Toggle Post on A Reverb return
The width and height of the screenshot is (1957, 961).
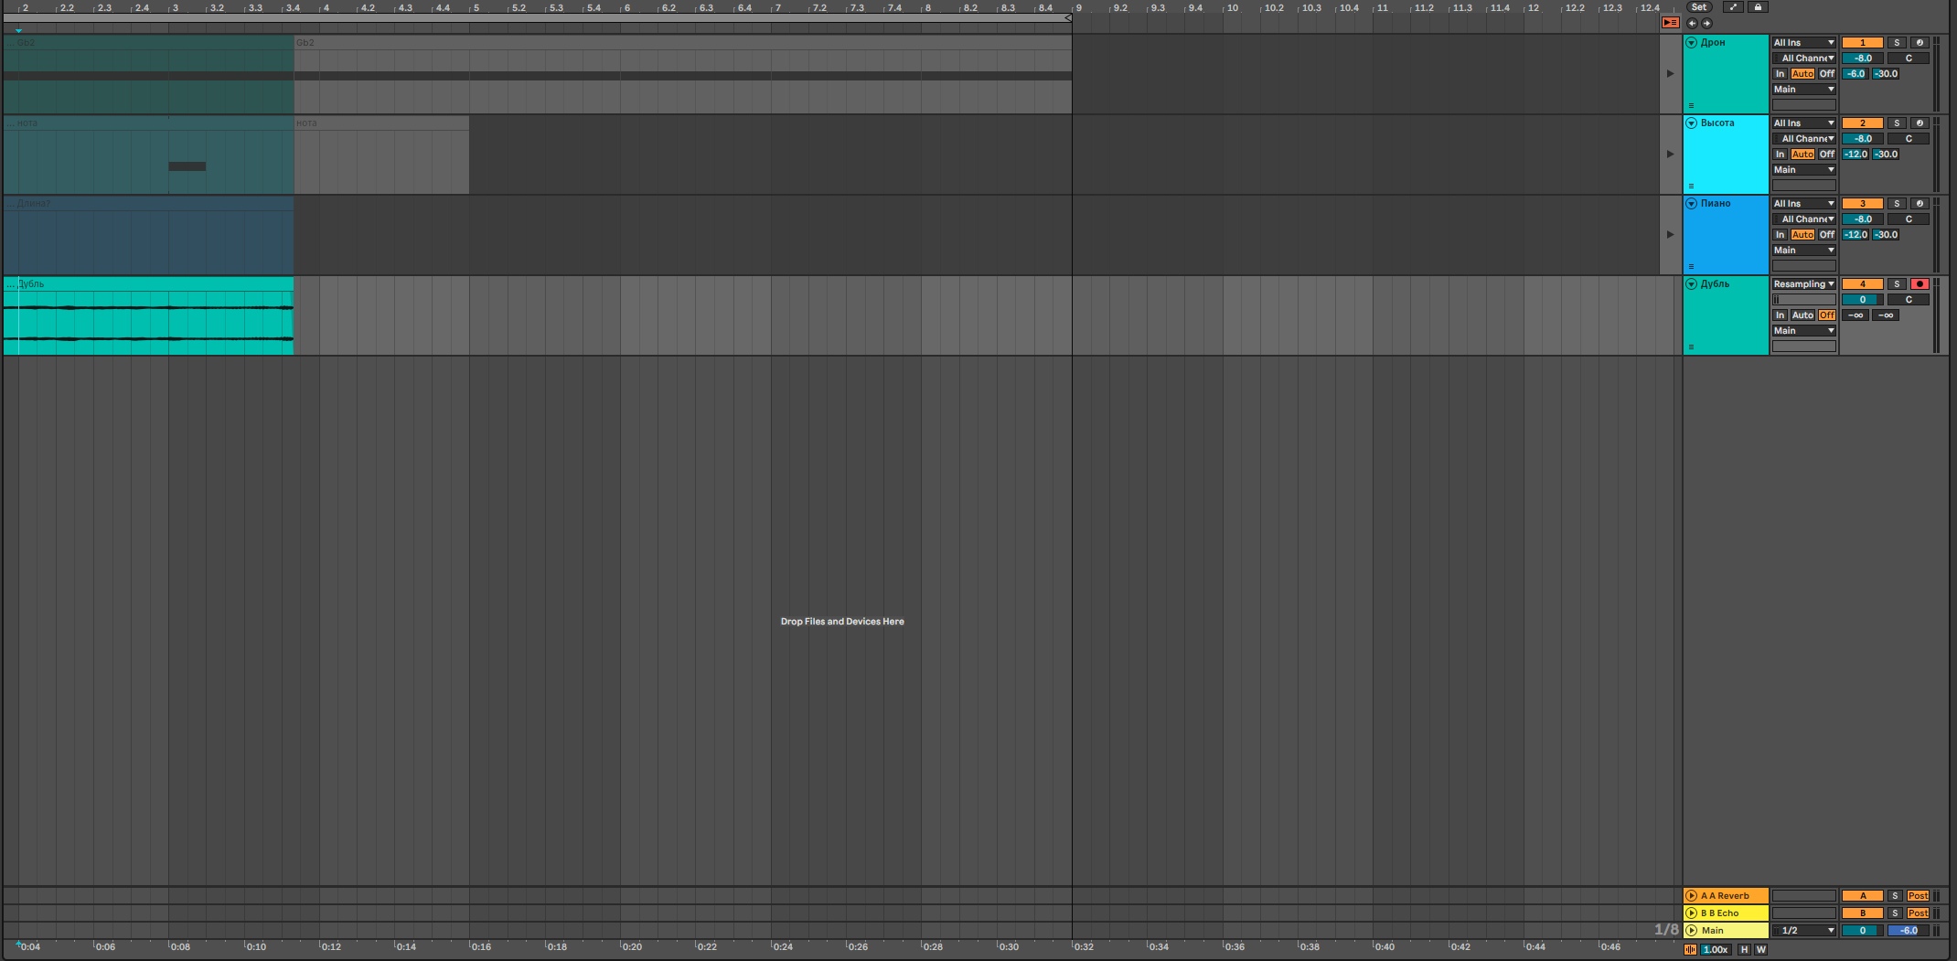1918,896
